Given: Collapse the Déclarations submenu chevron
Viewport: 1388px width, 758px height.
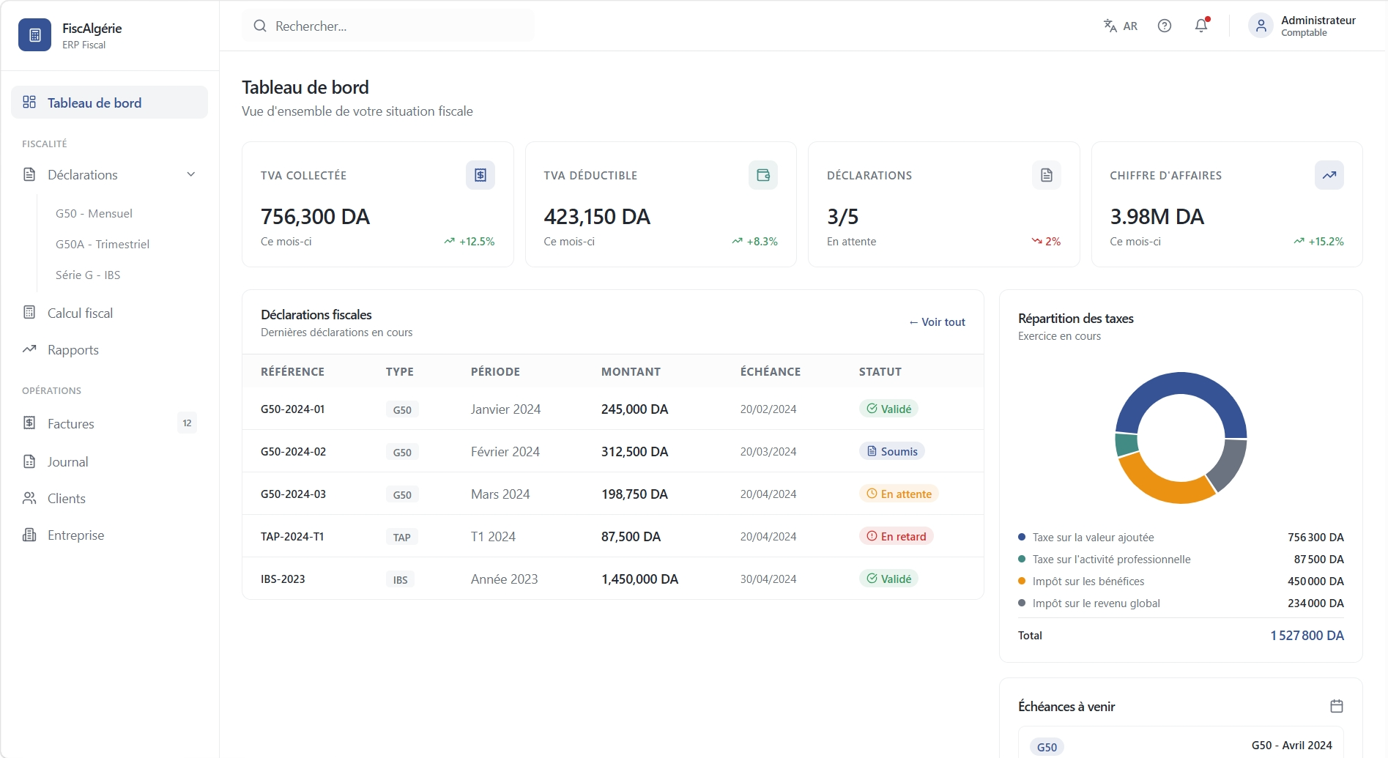Looking at the screenshot, I should 191,174.
